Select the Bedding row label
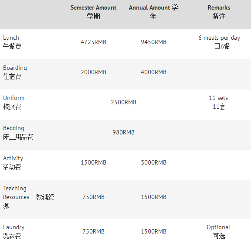Screen dimensions: 251x244 tap(18, 132)
